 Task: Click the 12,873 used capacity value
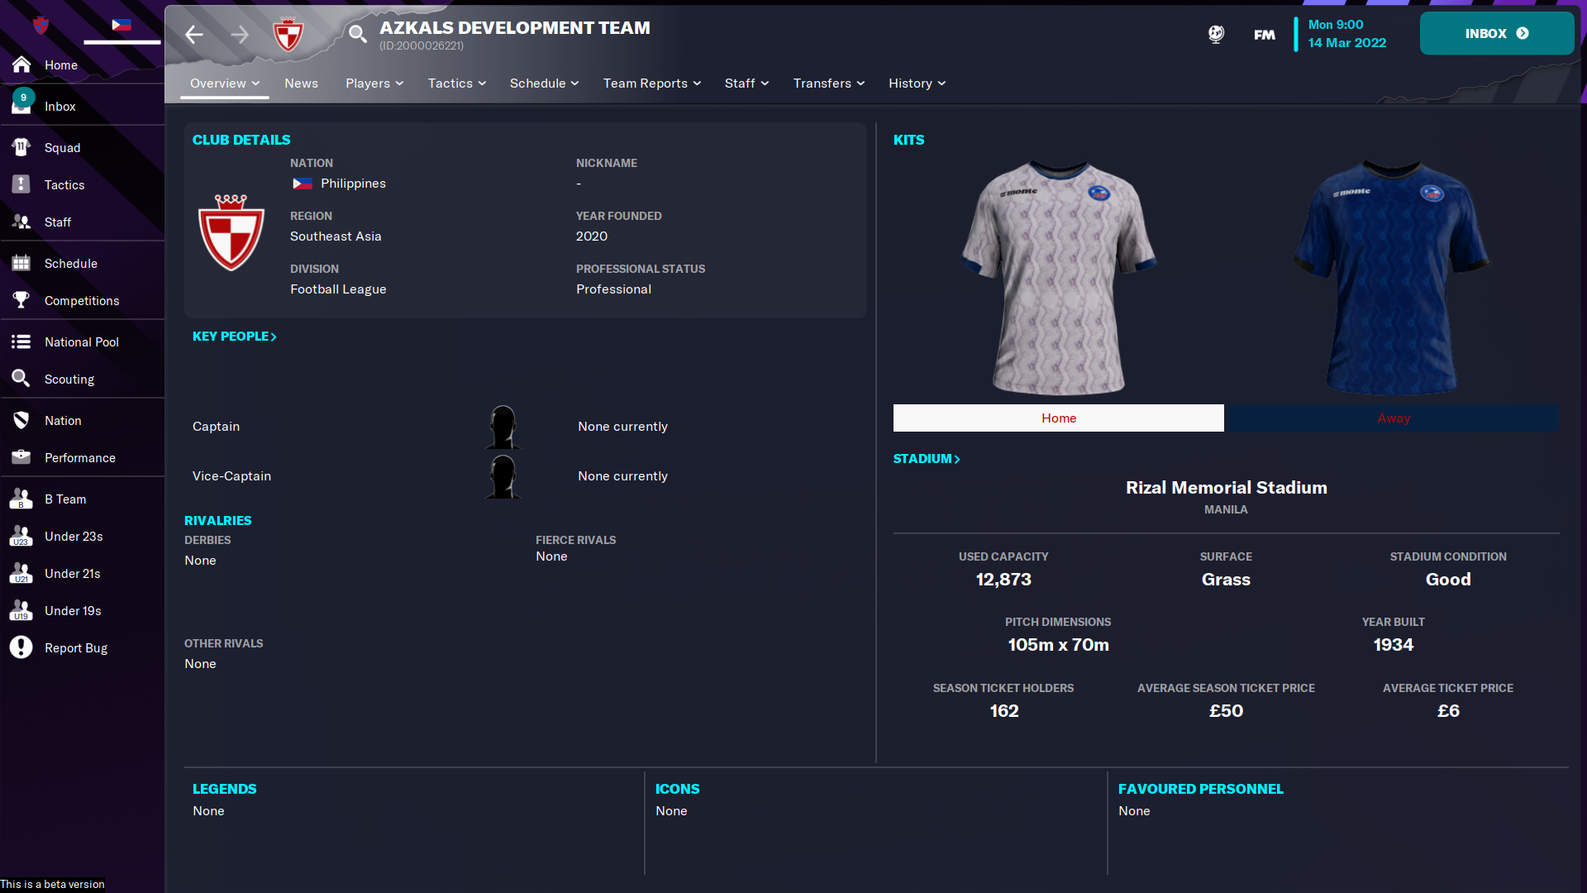[1003, 580]
